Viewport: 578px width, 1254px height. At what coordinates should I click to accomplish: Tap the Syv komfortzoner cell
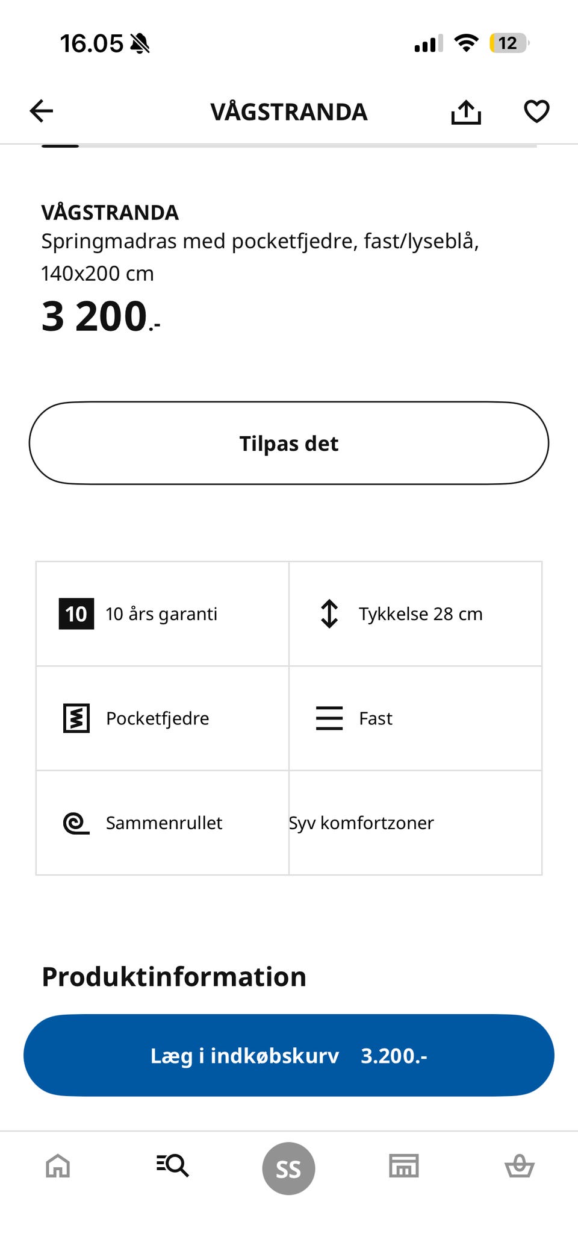click(x=415, y=823)
